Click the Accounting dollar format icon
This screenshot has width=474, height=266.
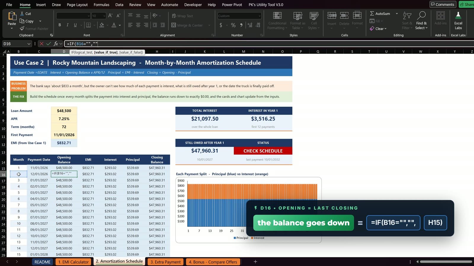[221, 25]
